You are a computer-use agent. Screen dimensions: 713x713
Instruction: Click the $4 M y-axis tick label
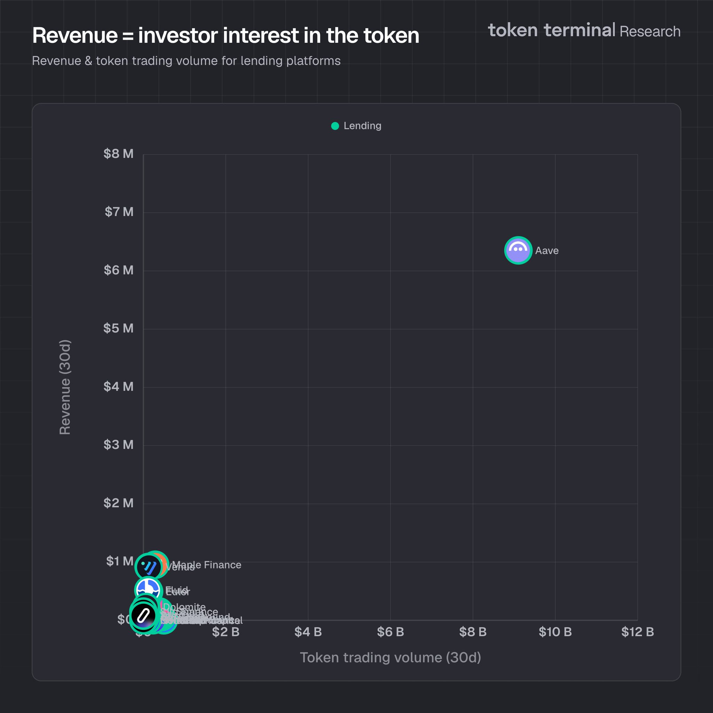pyautogui.click(x=118, y=386)
